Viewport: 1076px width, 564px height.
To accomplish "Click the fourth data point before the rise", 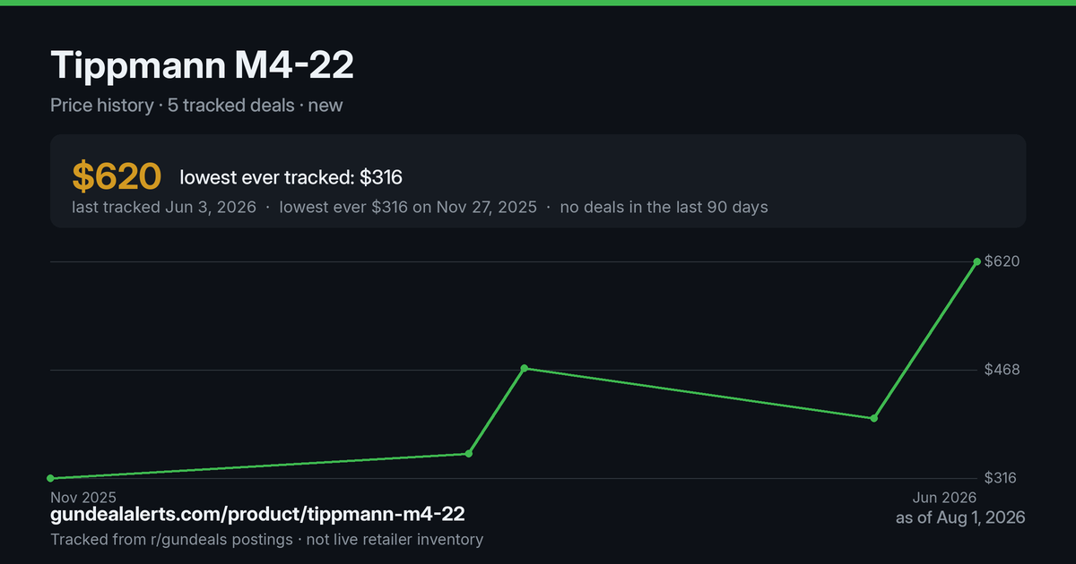I will (874, 418).
